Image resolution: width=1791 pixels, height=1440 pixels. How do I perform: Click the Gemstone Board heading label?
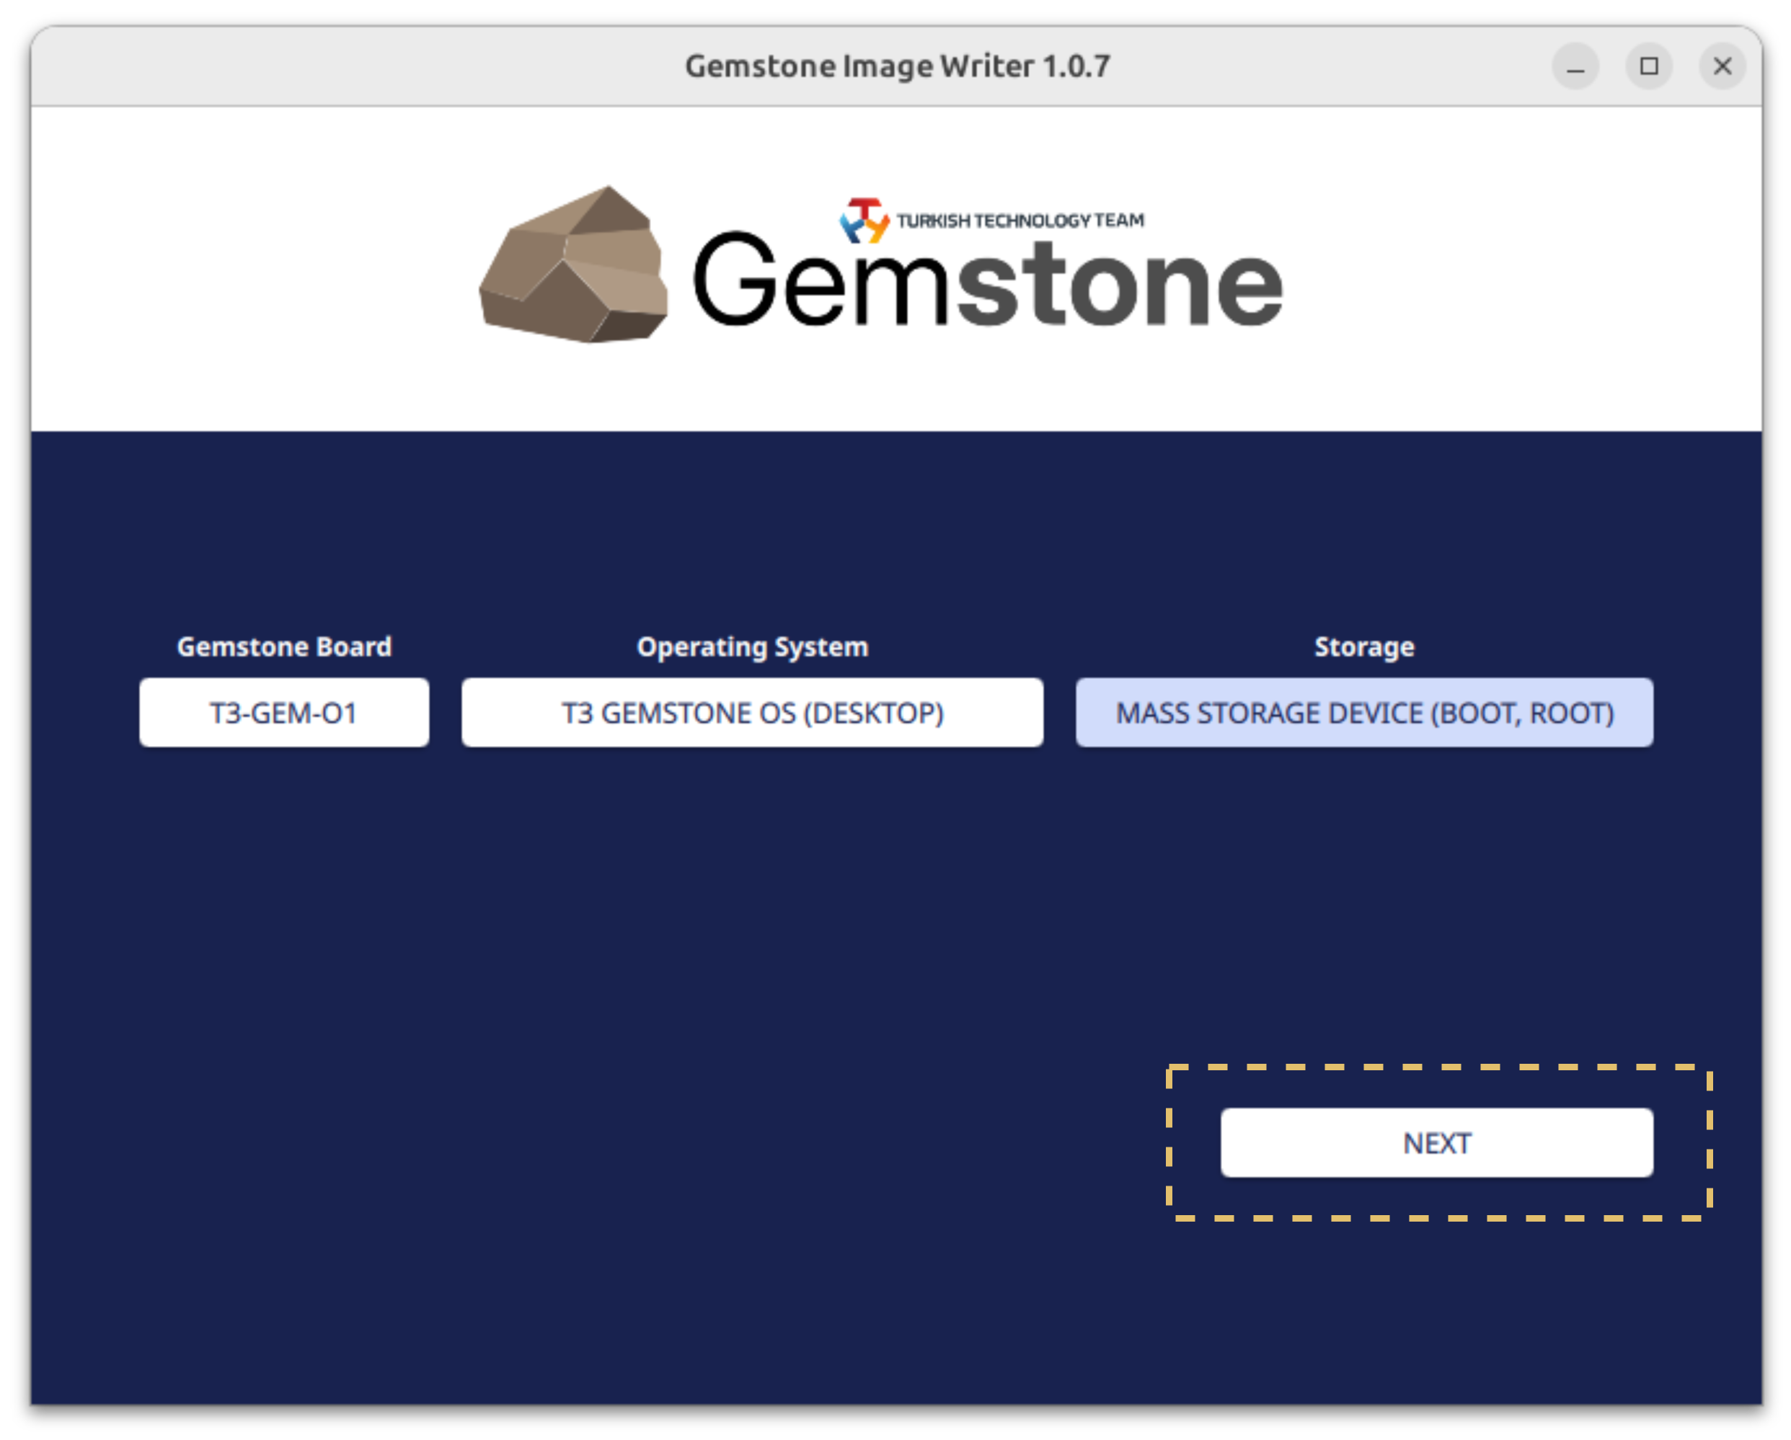[284, 647]
